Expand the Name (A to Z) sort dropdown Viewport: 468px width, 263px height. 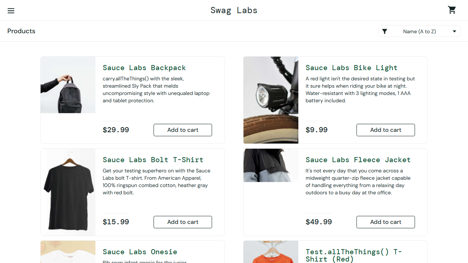tap(419, 31)
